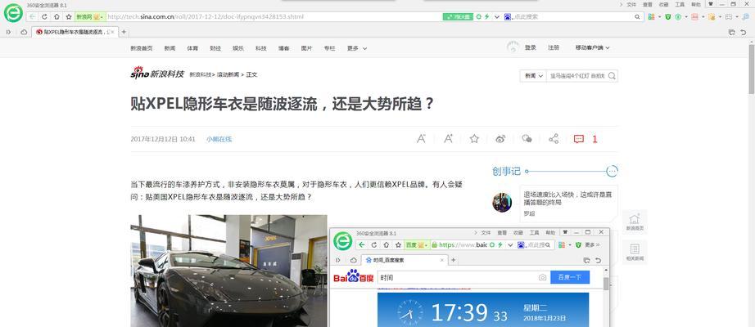Image resolution: width=755 pixels, height=327 pixels.
Task: Open 科技 navigation link
Action: point(261,48)
